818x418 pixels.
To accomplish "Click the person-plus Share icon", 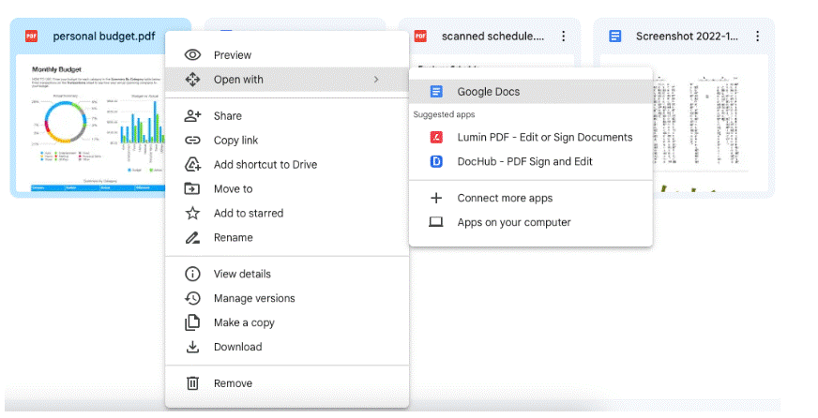I will tap(192, 115).
